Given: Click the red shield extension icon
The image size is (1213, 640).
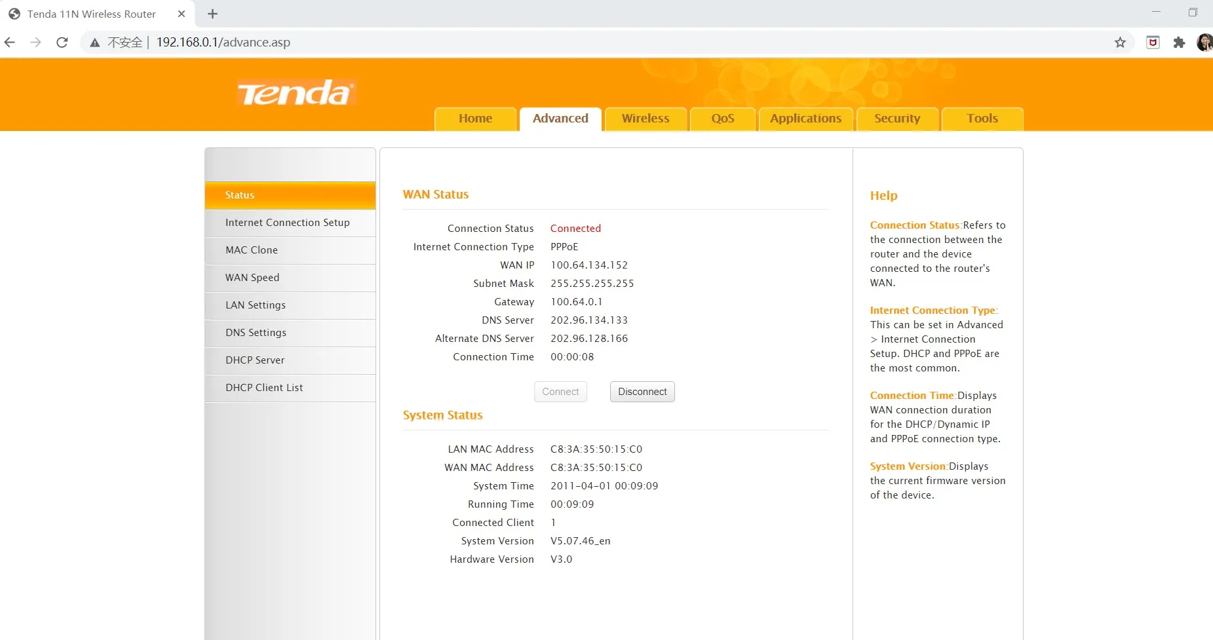Looking at the screenshot, I should [1153, 43].
